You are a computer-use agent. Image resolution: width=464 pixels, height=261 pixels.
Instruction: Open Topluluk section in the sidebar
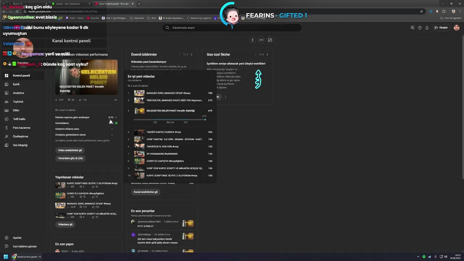click(22, 101)
